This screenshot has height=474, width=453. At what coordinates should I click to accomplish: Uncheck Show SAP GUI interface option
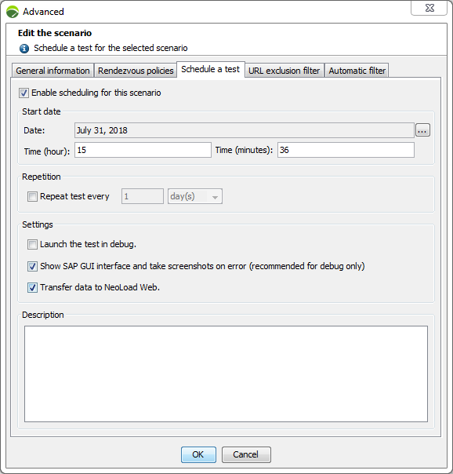tap(32, 266)
